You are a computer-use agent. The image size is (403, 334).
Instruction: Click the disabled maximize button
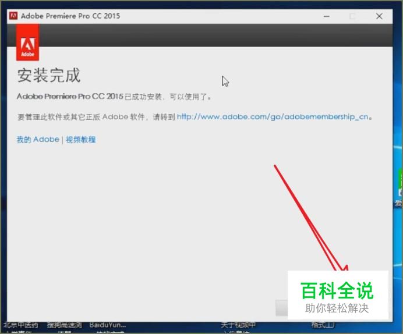353,16
